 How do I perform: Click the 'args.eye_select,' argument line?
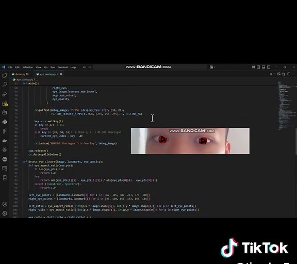click(x=64, y=95)
